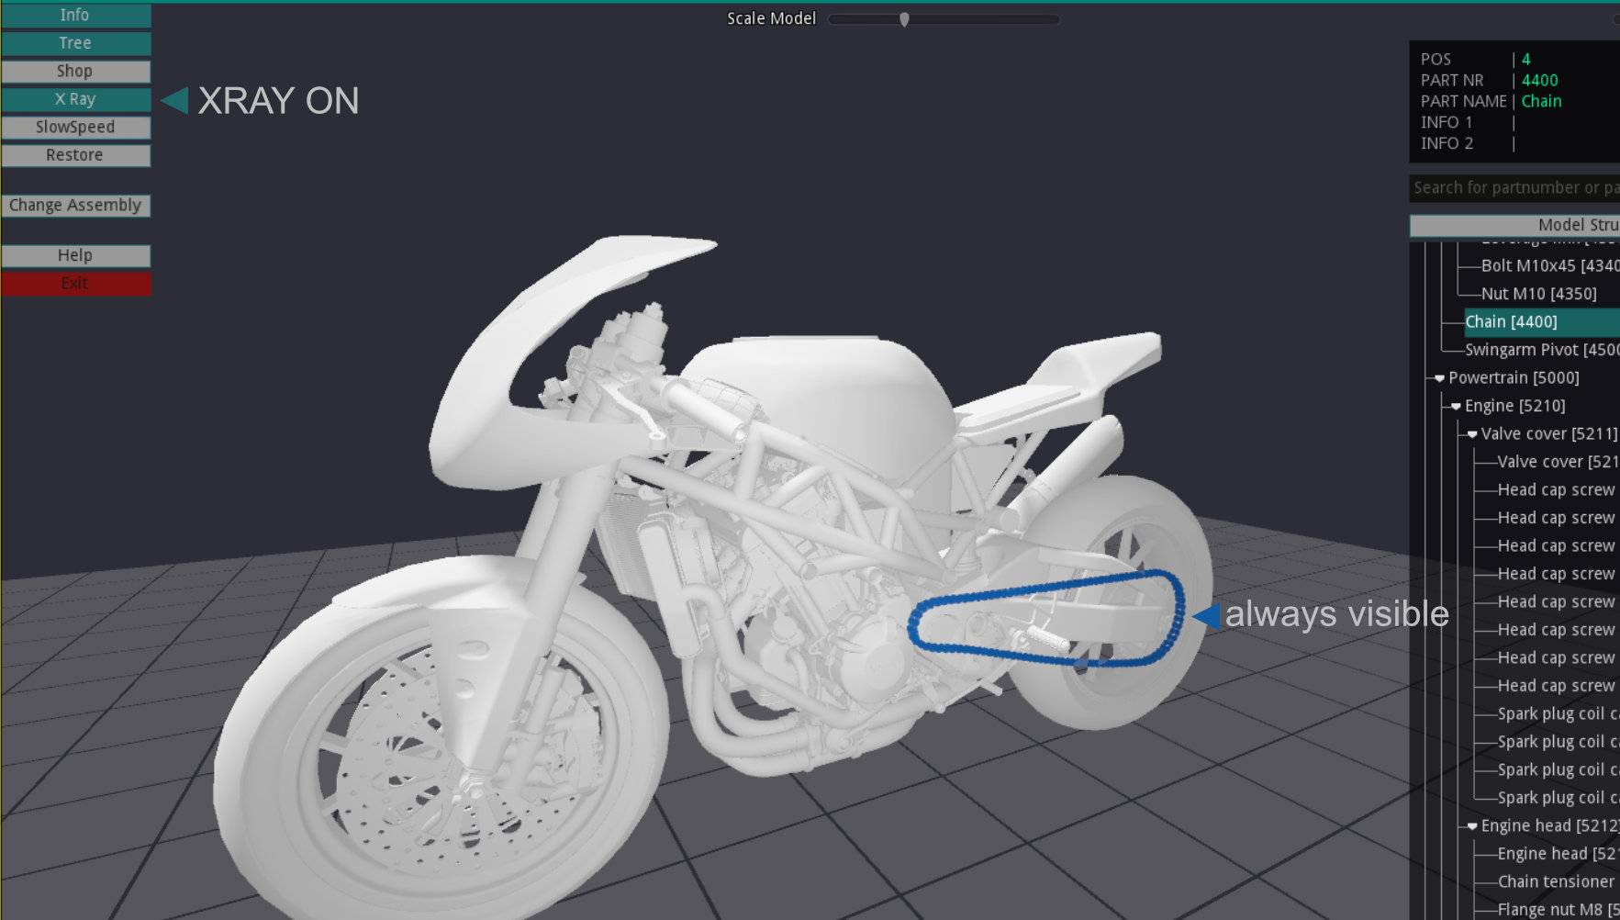Viewport: 1620px width, 920px height.
Task: Select Swingarm Pivot tree item
Action: (x=1541, y=350)
